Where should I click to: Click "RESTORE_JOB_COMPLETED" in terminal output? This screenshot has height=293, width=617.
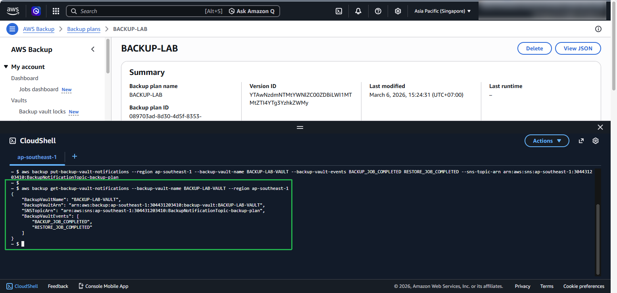click(x=62, y=227)
